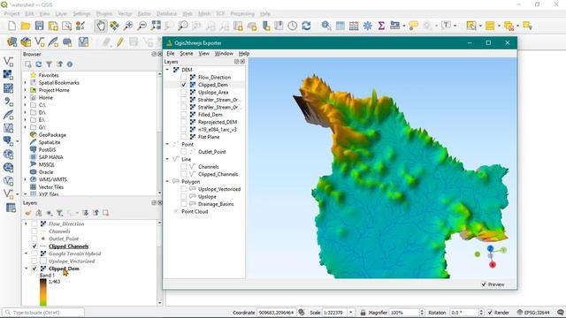
Task: Select Features tool in main toolbar
Action: [x=471, y=26]
